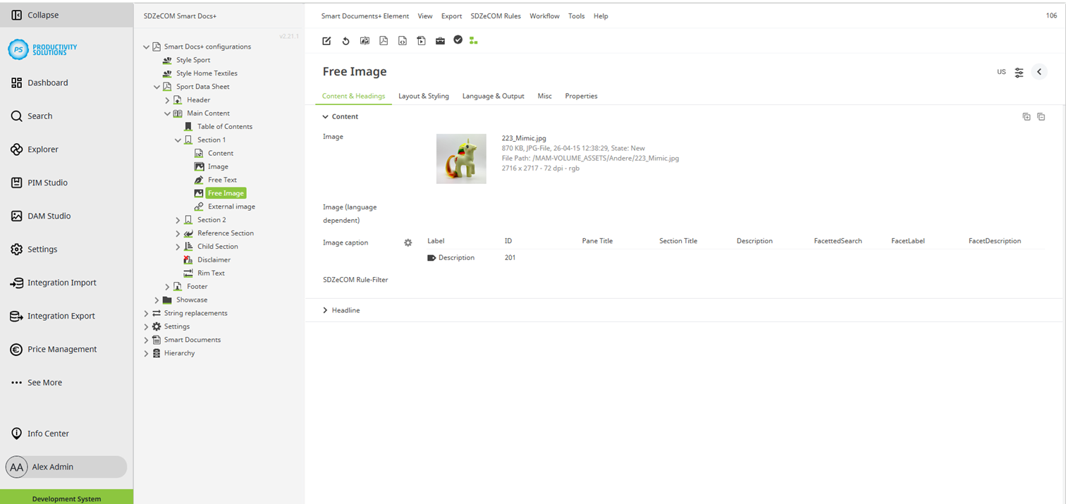Expand String replacements node

click(147, 313)
